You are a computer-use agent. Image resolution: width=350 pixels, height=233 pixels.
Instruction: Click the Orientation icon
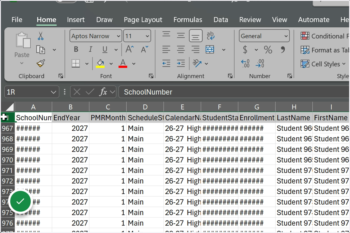point(197,63)
